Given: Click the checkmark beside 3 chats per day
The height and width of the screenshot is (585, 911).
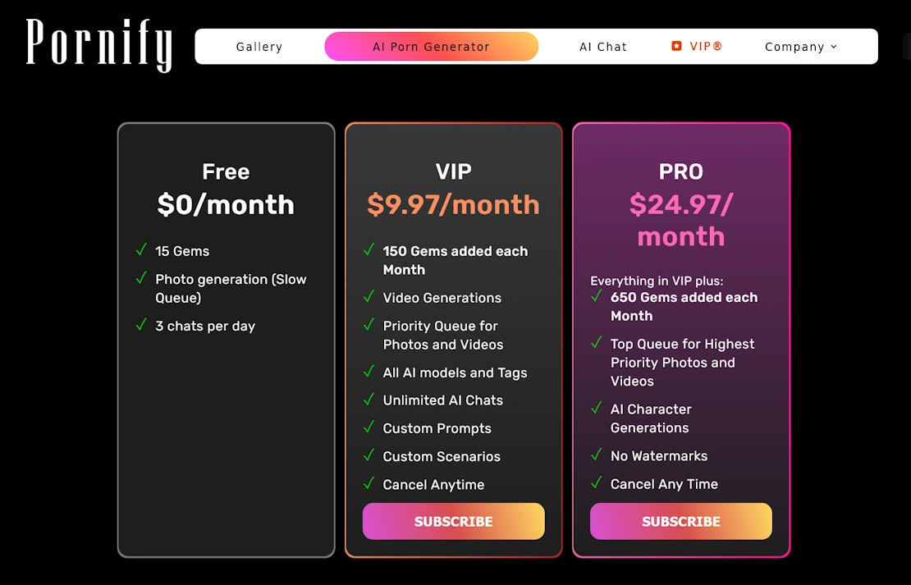Looking at the screenshot, I should [141, 325].
